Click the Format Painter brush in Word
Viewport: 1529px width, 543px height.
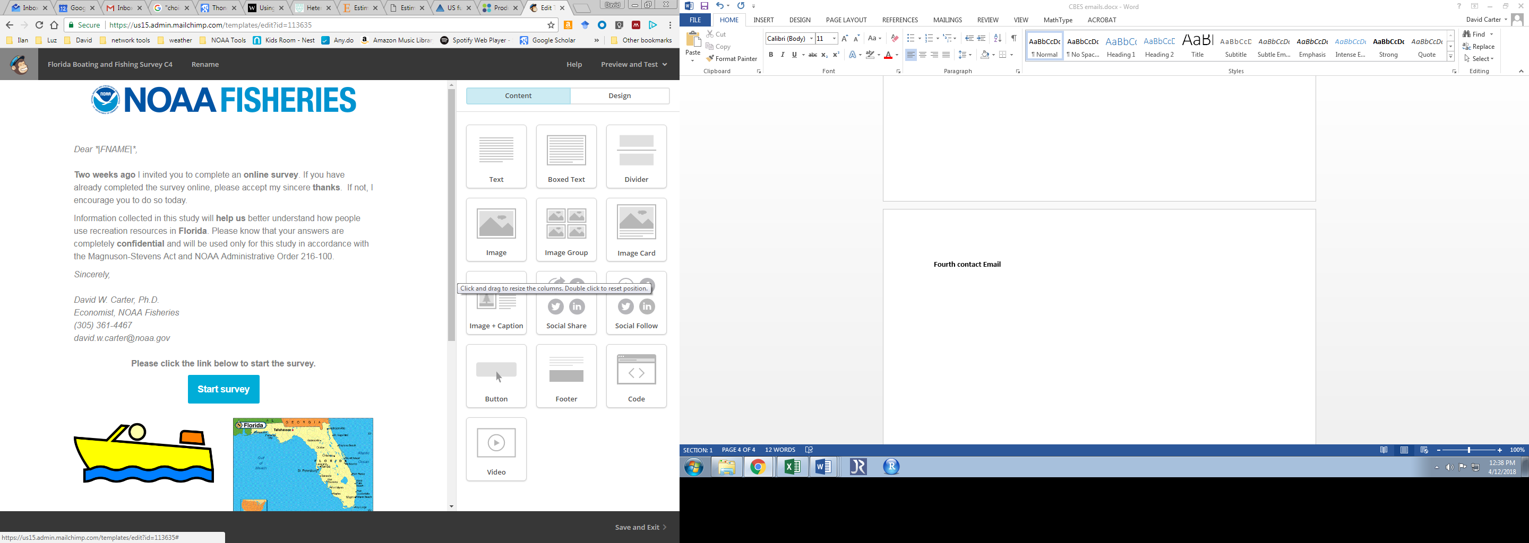tap(709, 59)
